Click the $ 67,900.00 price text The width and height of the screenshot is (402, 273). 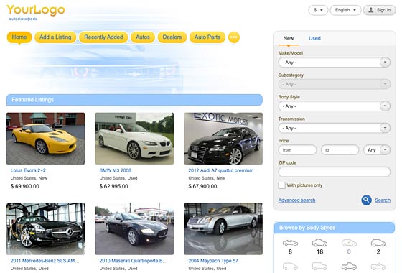[x=202, y=186]
